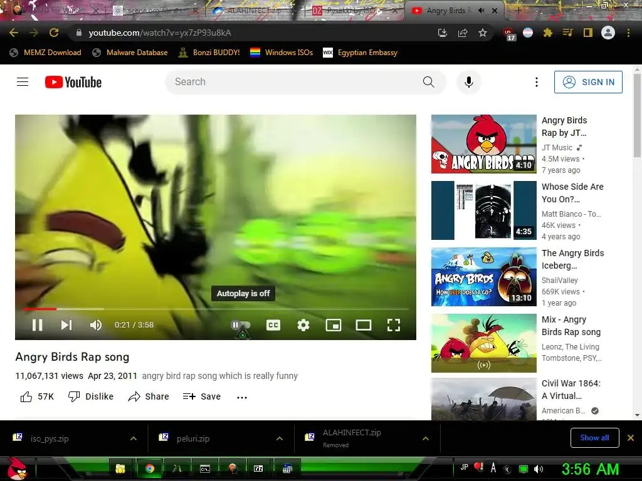
Task: Share this page from address bar
Action: coord(463,33)
